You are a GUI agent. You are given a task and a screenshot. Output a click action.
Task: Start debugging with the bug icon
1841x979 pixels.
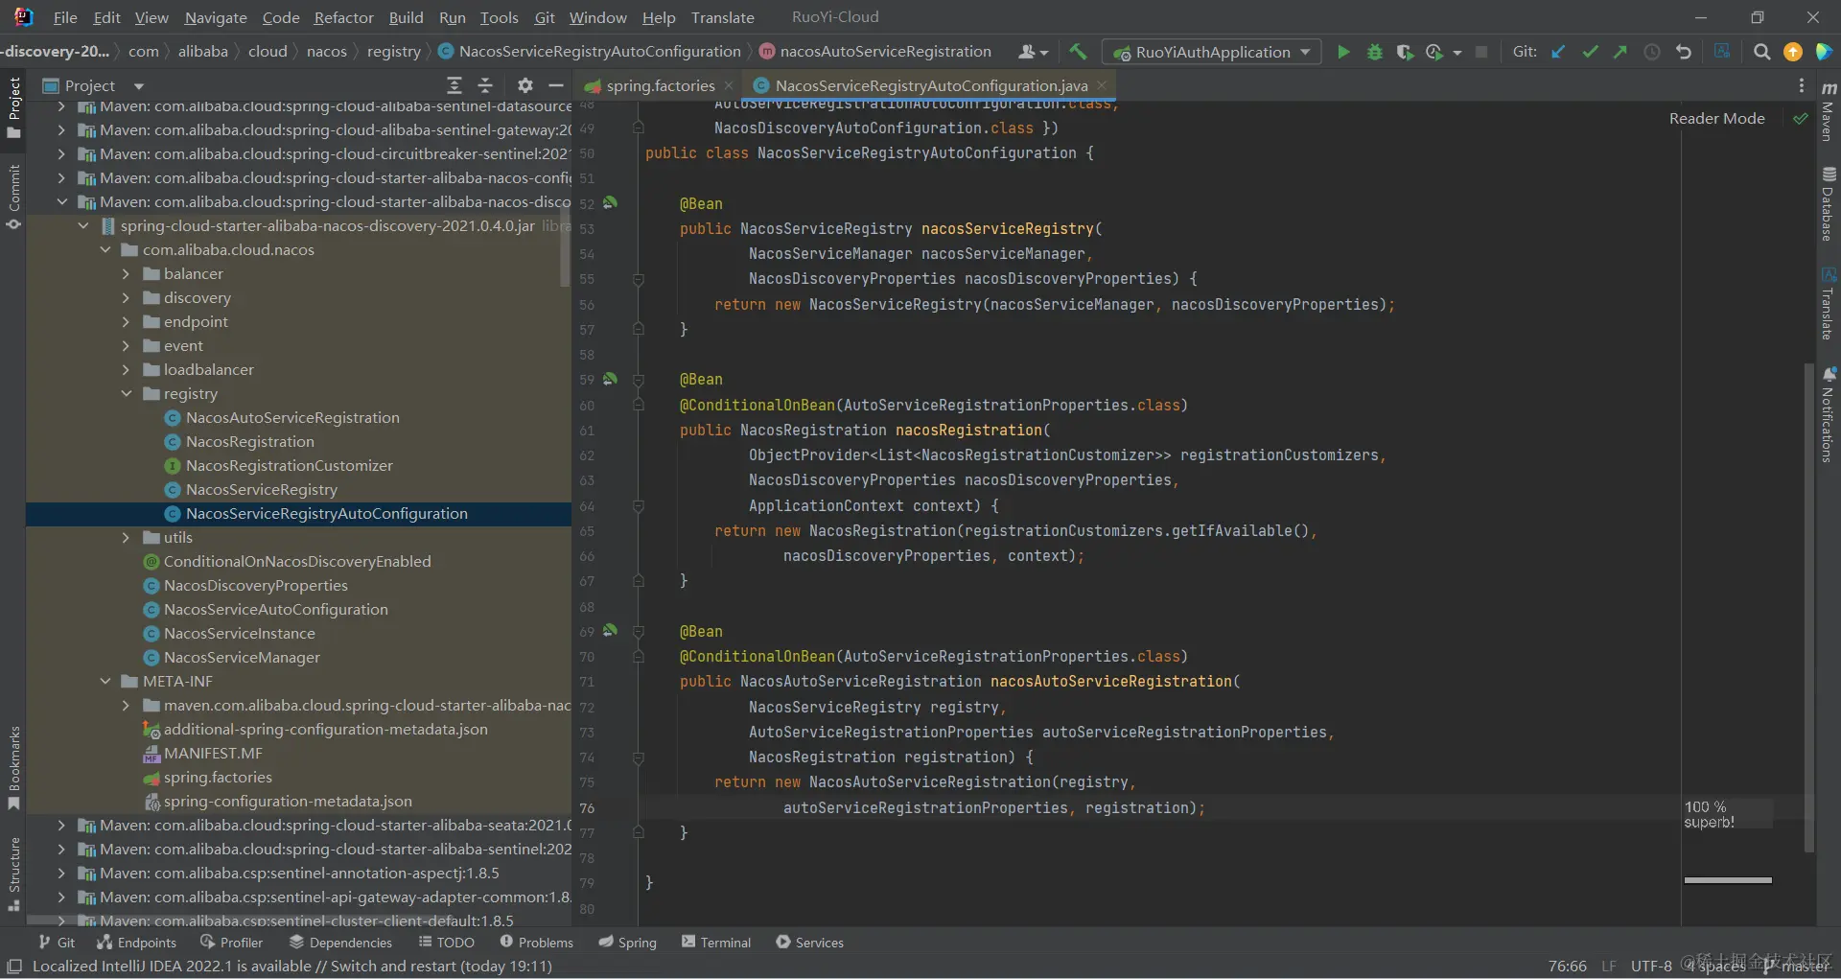point(1374,52)
